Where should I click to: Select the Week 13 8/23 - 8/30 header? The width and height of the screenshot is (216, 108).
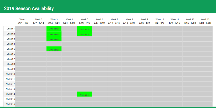tap(205, 21)
